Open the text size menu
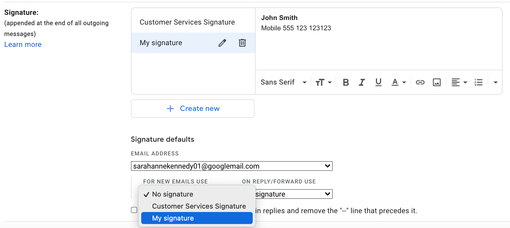The width and height of the screenshot is (510, 228). click(323, 82)
